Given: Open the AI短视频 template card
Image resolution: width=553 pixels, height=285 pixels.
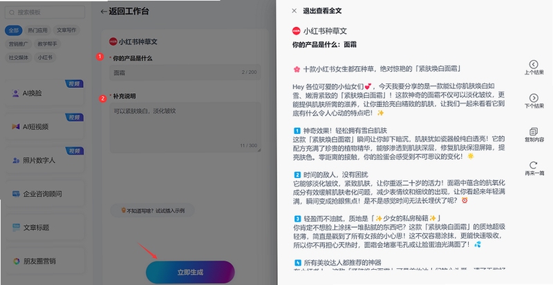Looking at the screenshot, I should [x=45, y=126].
